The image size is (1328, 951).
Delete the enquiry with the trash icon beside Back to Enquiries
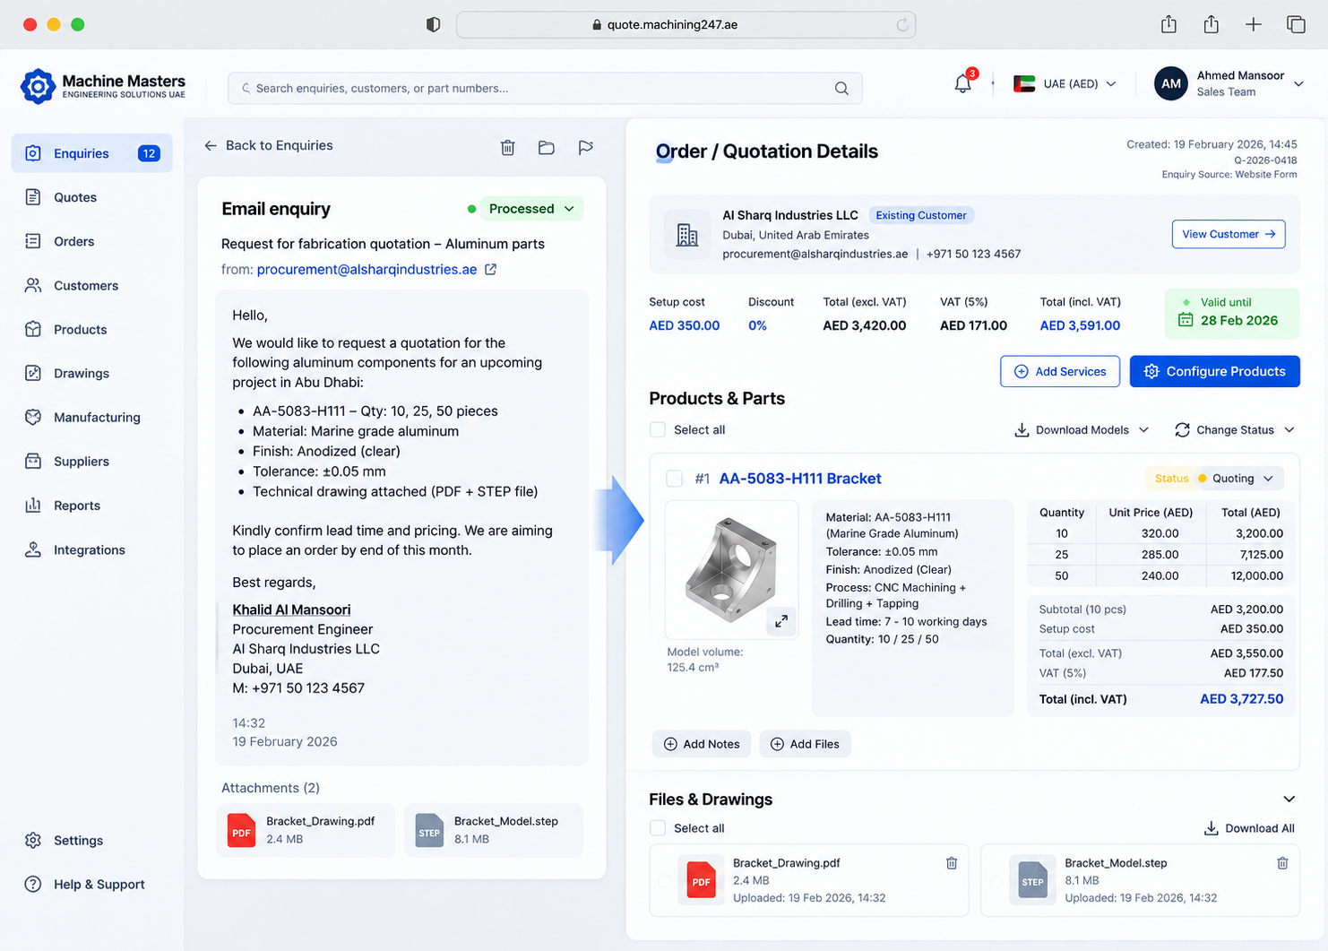(x=507, y=147)
